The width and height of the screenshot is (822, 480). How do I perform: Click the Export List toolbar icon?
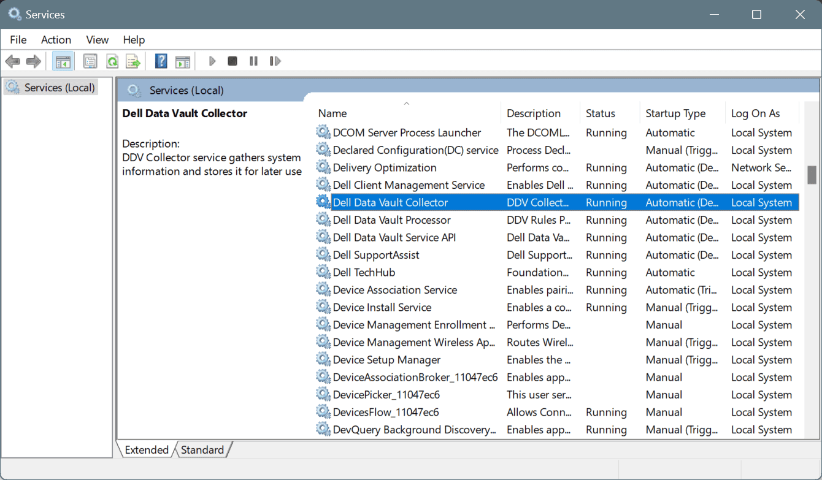pos(133,61)
